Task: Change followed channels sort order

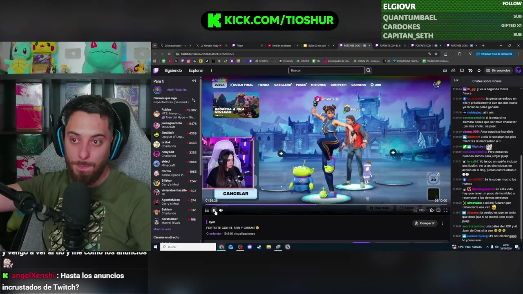Action: [193, 100]
